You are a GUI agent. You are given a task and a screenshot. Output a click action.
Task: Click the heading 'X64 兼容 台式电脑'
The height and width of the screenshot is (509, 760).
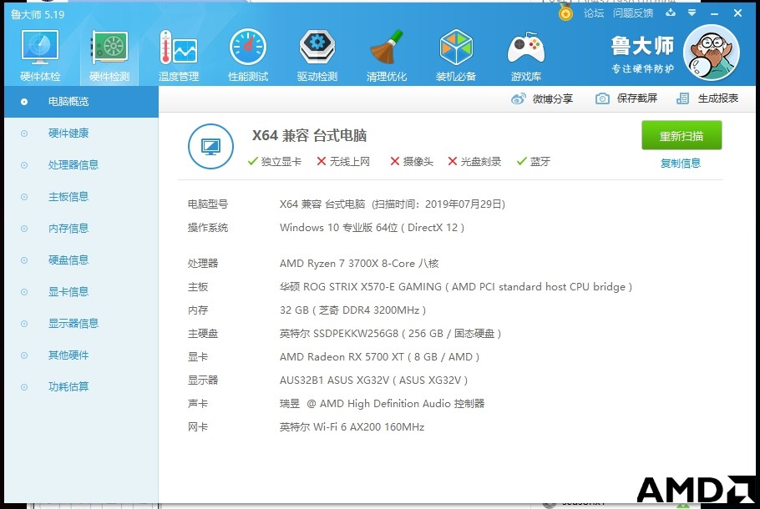(309, 135)
